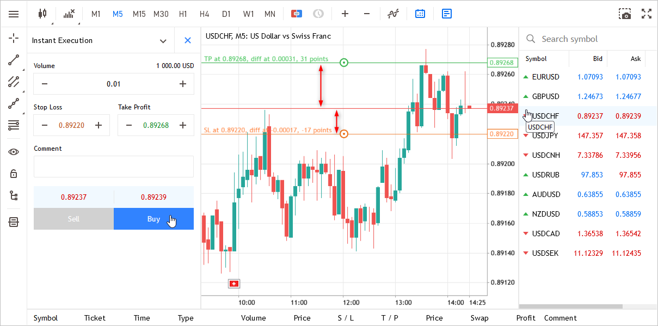Zoom in on the chart with plus

[x=345, y=14]
